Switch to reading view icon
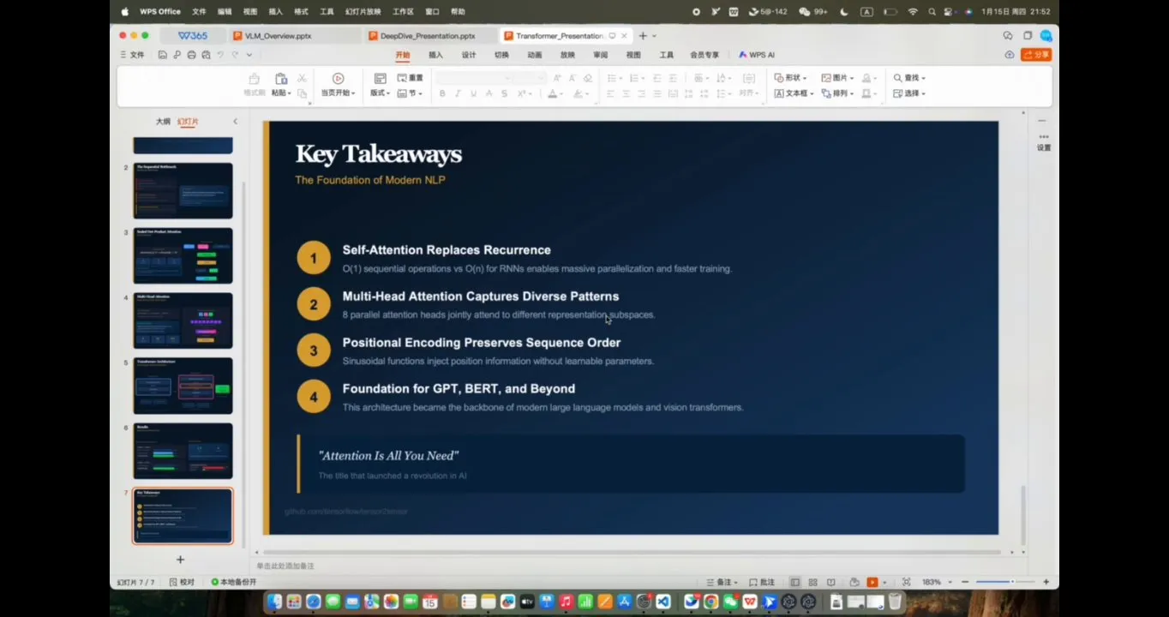Image resolution: width=1169 pixels, height=617 pixels. coord(831,582)
